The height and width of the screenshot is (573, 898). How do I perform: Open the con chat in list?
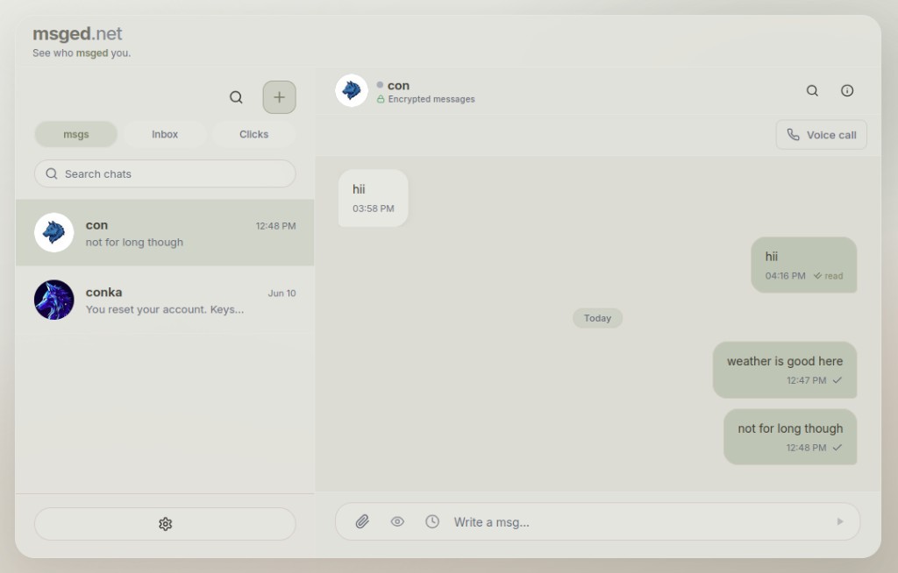tap(165, 233)
